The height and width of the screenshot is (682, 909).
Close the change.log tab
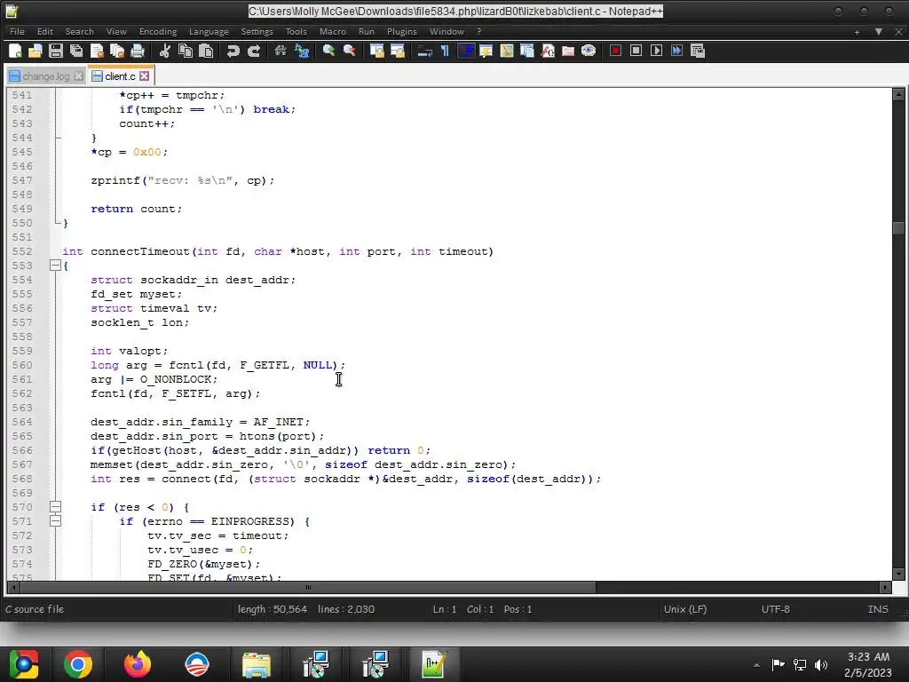click(78, 76)
